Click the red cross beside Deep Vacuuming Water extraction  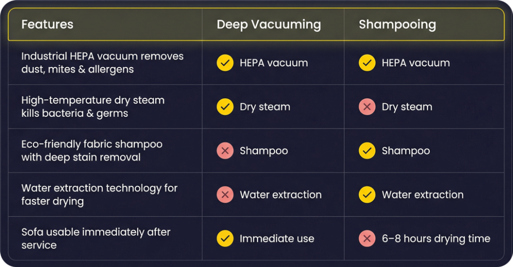(225, 195)
